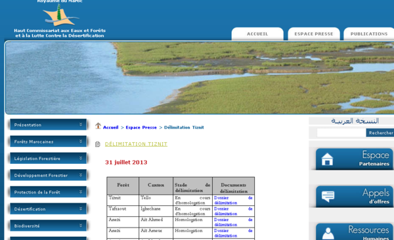Switch to the ESPACE PRESSE tab
The height and width of the screenshot is (240, 394).
click(314, 34)
